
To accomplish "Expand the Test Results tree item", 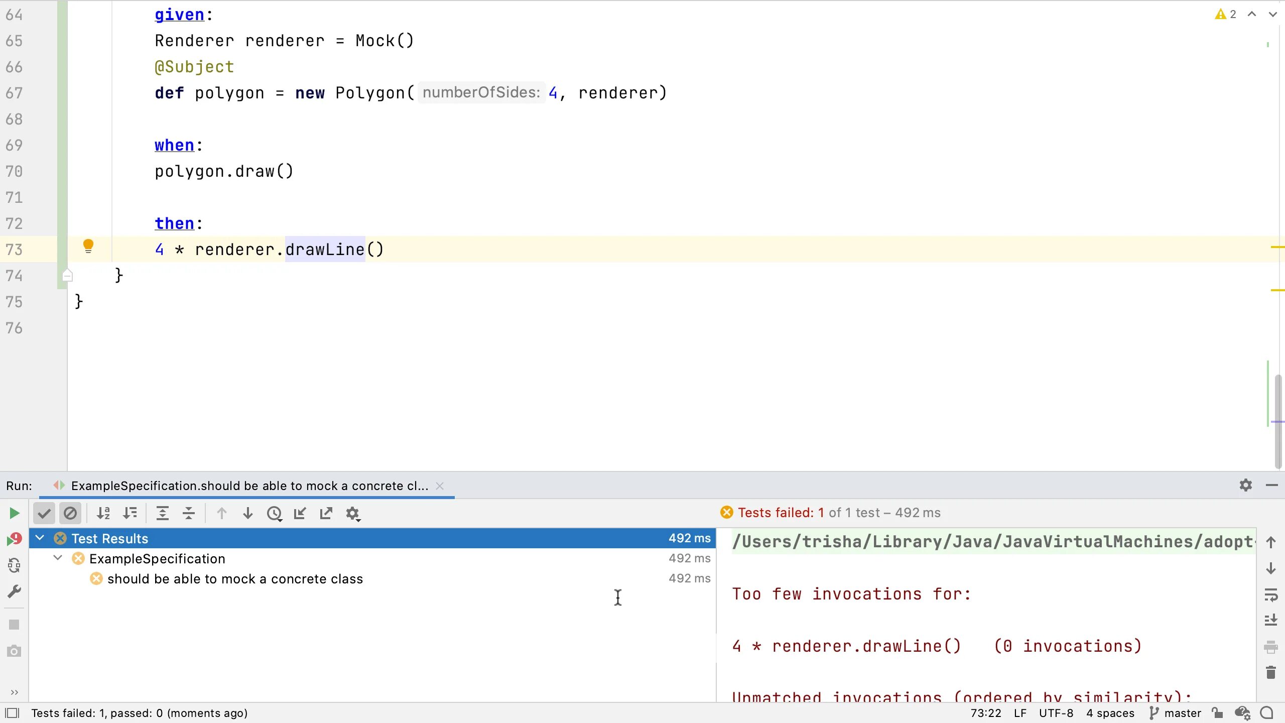I will pos(40,538).
